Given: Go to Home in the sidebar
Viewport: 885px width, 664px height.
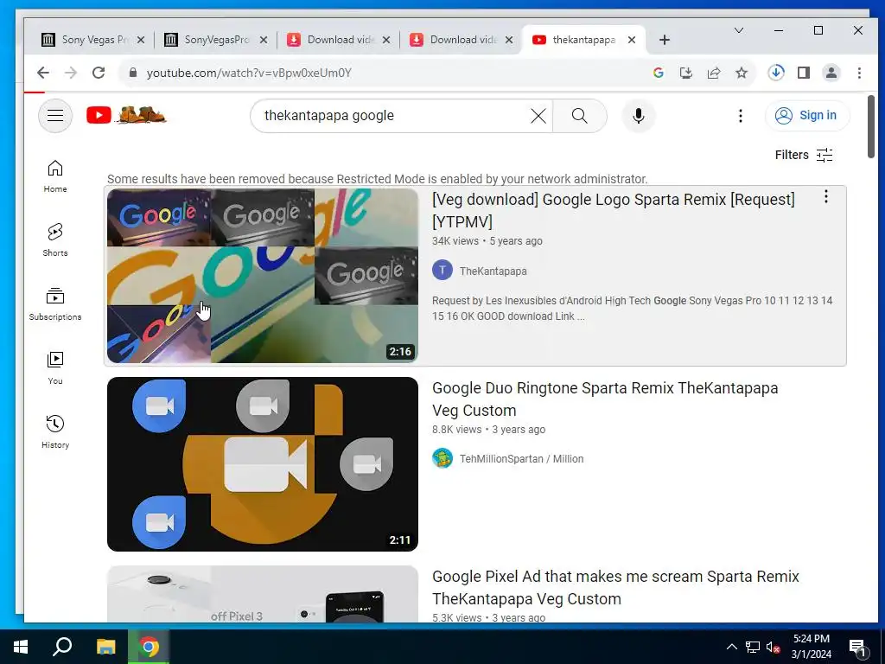Looking at the screenshot, I should click(x=55, y=176).
